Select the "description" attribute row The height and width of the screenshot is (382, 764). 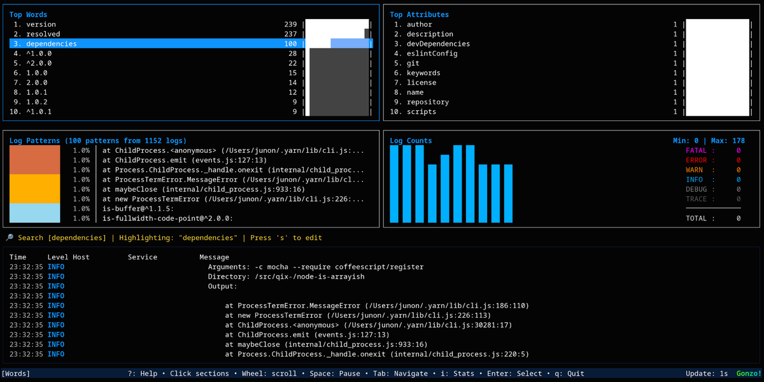pyautogui.click(x=571, y=34)
